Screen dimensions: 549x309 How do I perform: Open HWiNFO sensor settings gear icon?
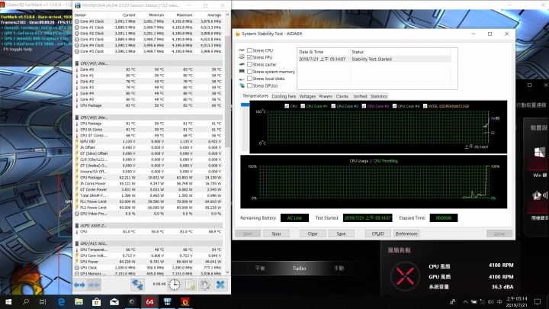coord(205,285)
